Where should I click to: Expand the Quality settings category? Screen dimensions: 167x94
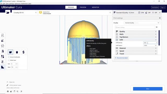pos(136,31)
